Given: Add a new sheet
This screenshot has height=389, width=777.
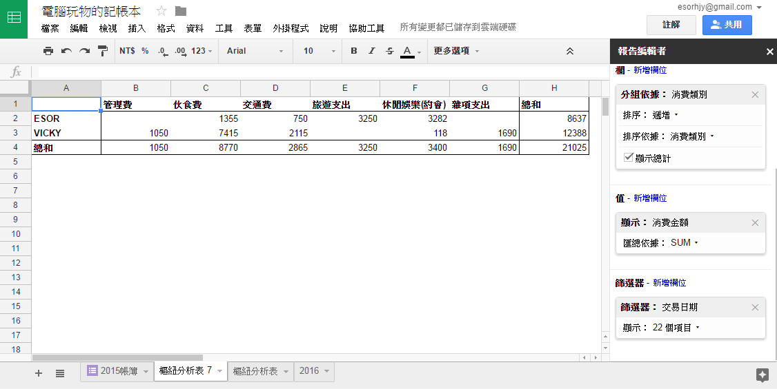Looking at the screenshot, I should 39,373.
